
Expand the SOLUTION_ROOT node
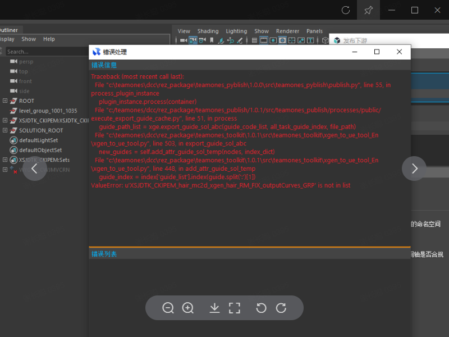(x=5, y=130)
